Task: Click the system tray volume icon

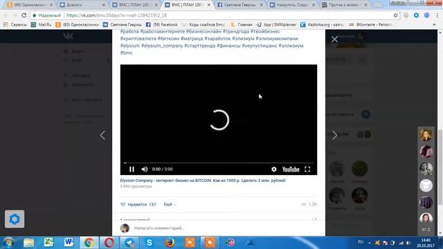Action: 408,243
